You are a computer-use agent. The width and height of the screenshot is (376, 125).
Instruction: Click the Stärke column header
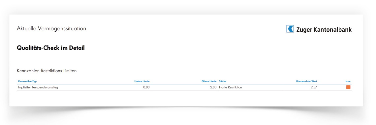pyautogui.click(x=223, y=81)
